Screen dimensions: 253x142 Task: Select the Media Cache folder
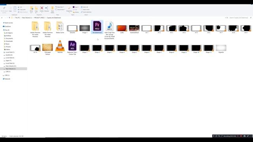[x=60, y=27]
